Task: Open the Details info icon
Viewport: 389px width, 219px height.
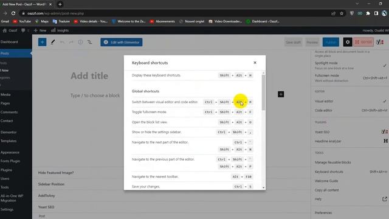Action: tap(80, 42)
